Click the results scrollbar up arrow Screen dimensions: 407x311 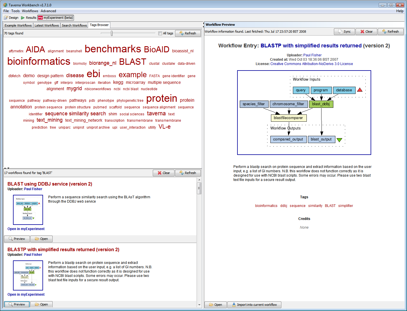199,180
